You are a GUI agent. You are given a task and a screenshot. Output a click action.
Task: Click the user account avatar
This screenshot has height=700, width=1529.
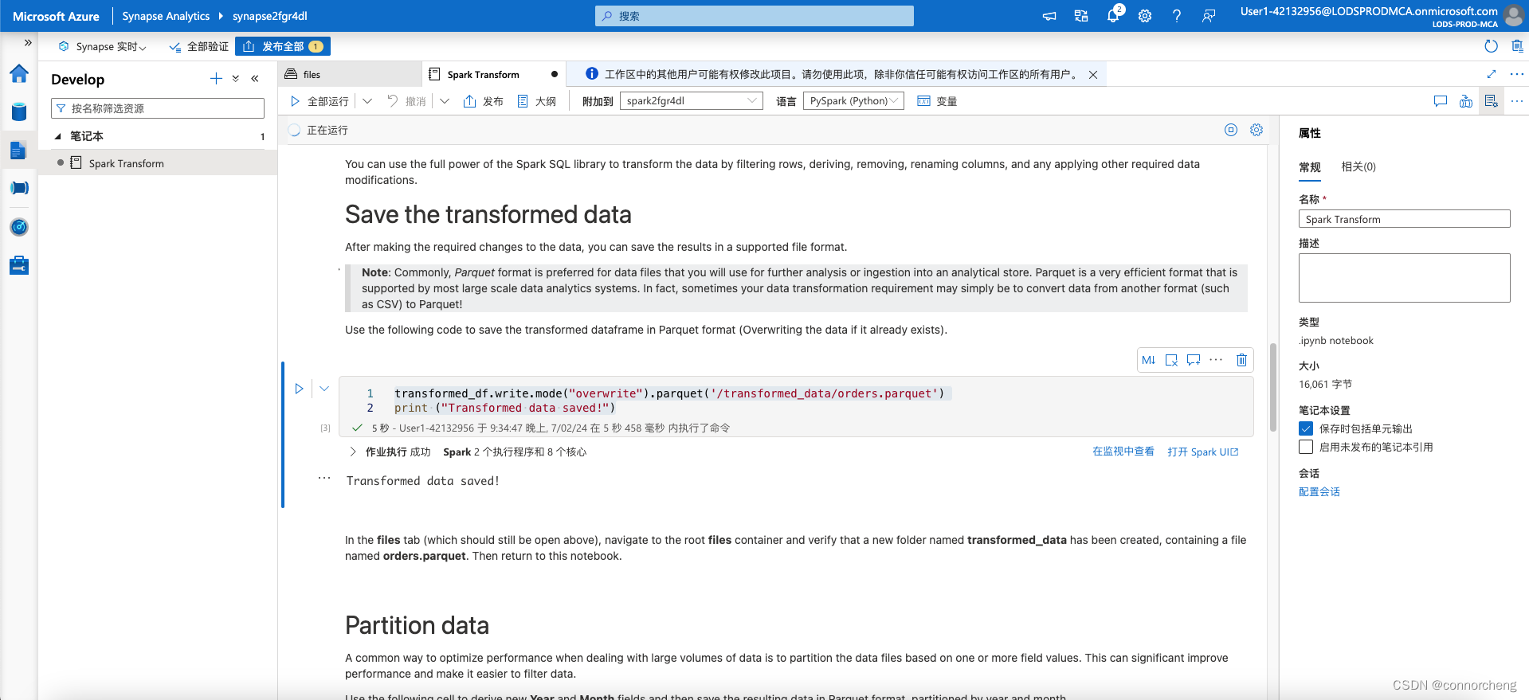[x=1513, y=16]
